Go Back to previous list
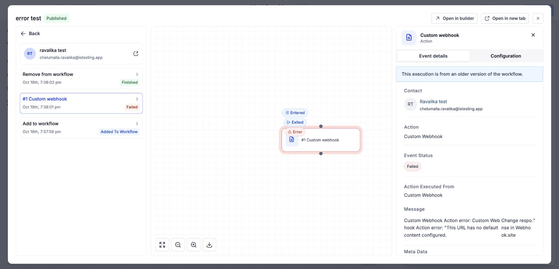 click(30, 33)
